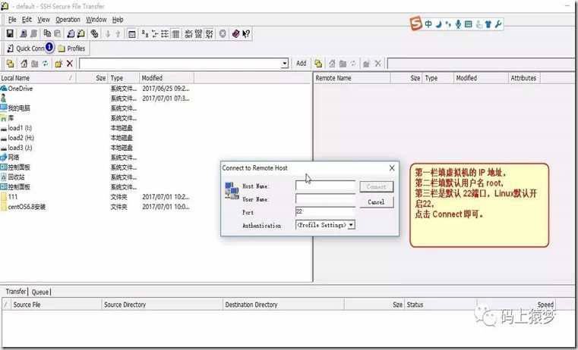The height and width of the screenshot is (350, 578).
Task: Open Sogou toolbox wrench icon
Action: (x=498, y=24)
